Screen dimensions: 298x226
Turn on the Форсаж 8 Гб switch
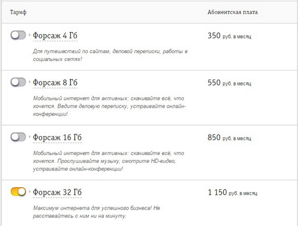click(x=18, y=82)
